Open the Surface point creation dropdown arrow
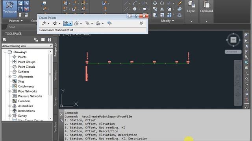The width and height of the screenshot is (252, 141). [x=81, y=23]
